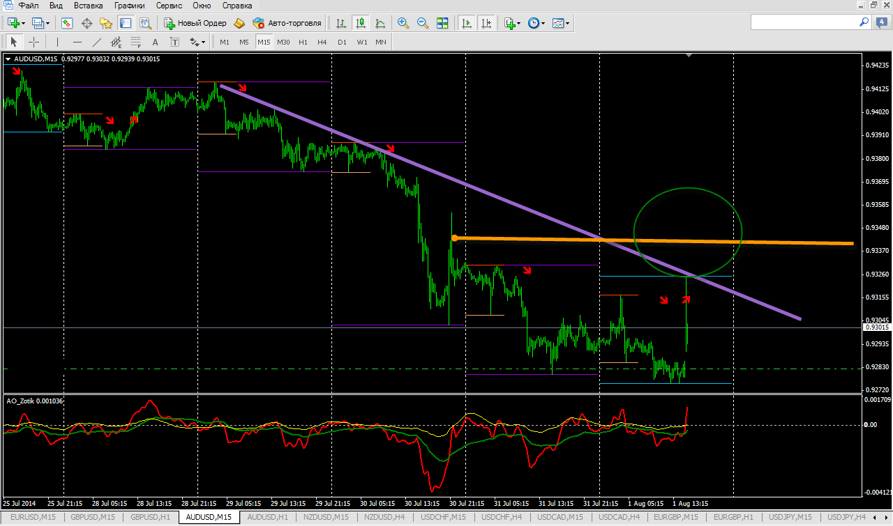Toggle the Авто-торговля button
Viewport: 893px width, 526px height.
click(x=287, y=23)
